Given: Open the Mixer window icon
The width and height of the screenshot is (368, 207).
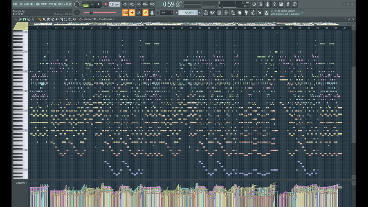Looking at the screenshot, I should coord(226,13).
